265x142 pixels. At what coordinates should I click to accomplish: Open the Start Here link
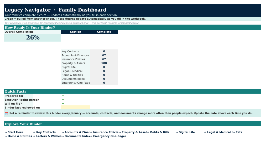coord(14,132)
